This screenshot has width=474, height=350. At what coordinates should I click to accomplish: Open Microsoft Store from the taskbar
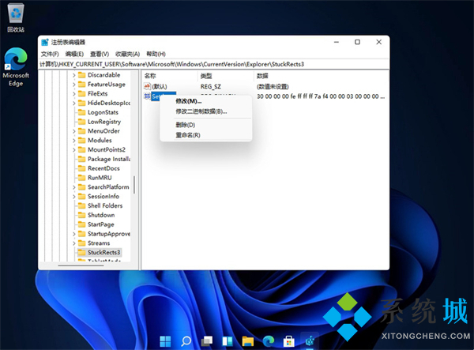pos(288,341)
